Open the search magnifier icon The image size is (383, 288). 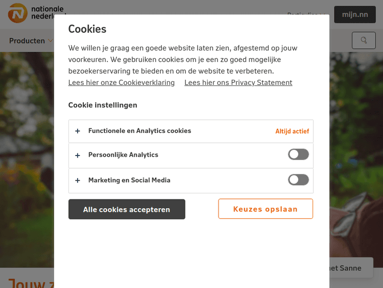pos(364,40)
